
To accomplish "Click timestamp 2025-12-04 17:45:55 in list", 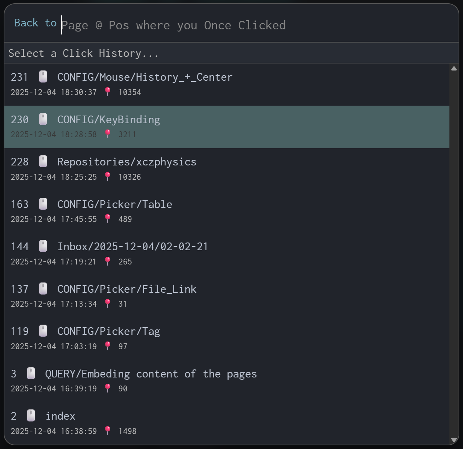I will 54,219.
